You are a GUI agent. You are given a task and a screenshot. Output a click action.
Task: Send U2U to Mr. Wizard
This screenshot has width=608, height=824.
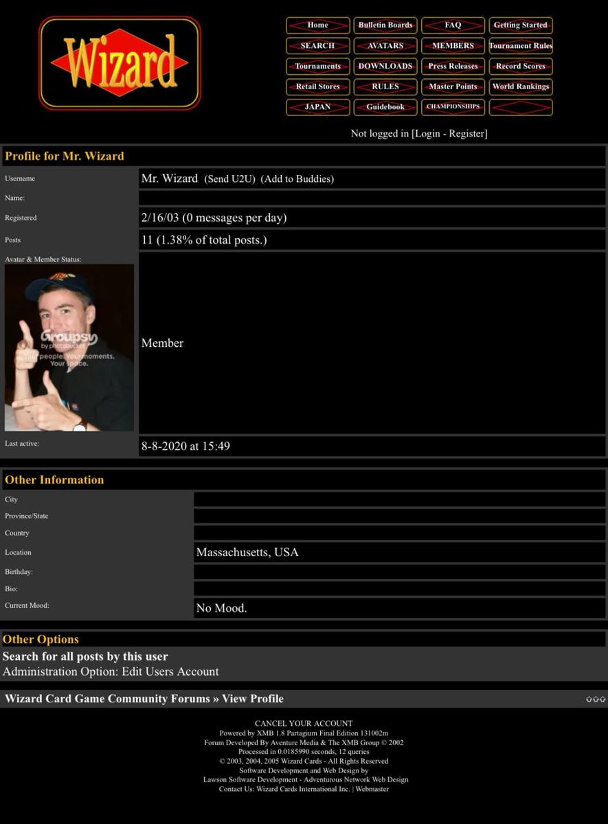coord(229,179)
